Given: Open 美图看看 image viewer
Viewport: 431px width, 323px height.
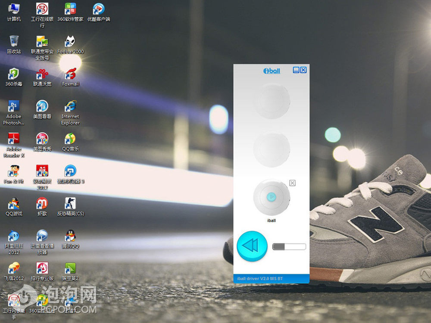Looking at the screenshot, I should point(42,109).
